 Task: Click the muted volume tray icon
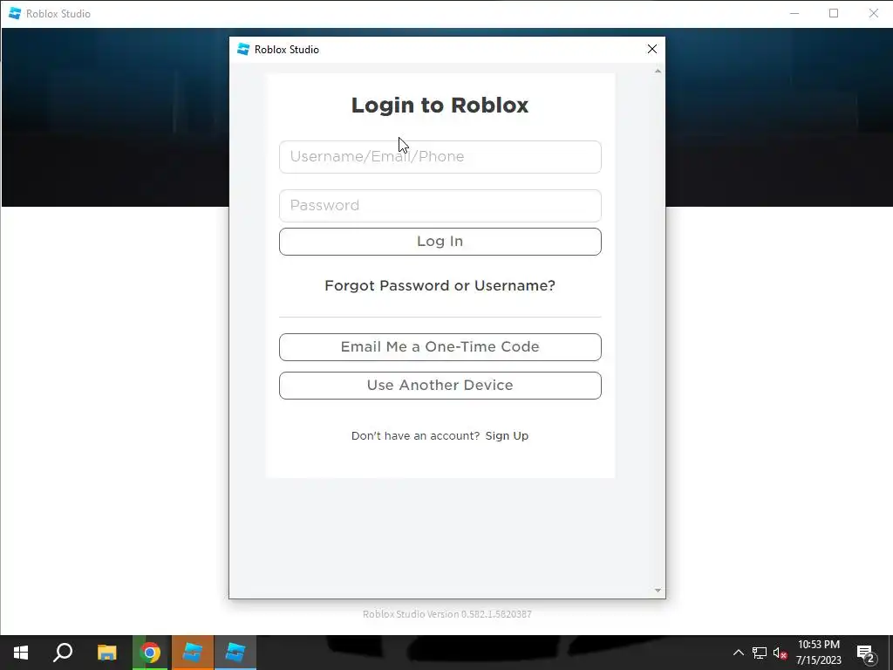[x=780, y=653]
